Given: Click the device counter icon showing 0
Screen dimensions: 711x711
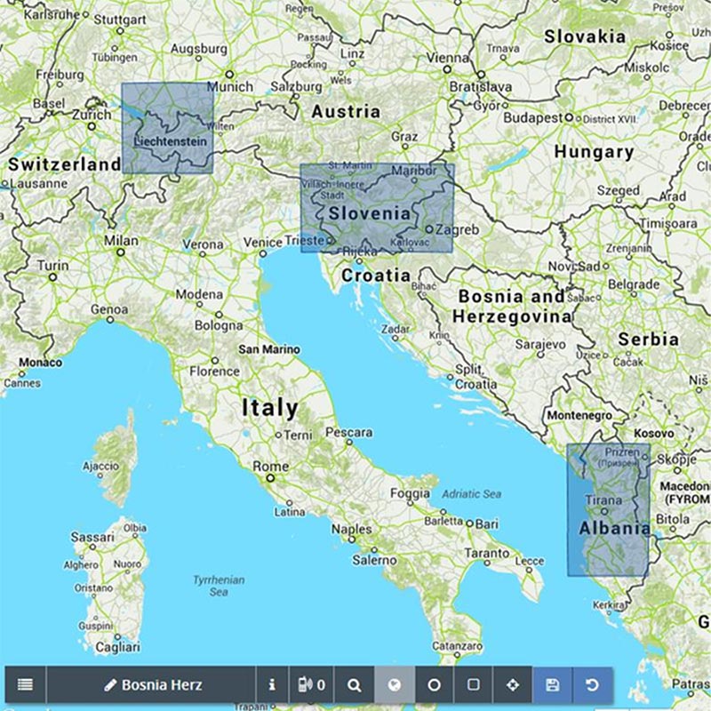Looking at the screenshot, I should tap(313, 684).
